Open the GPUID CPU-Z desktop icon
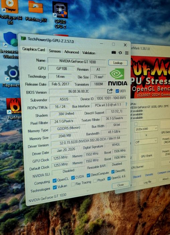Image resolution: width=170 pixels, height=235 pixels. click(x=60, y=15)
